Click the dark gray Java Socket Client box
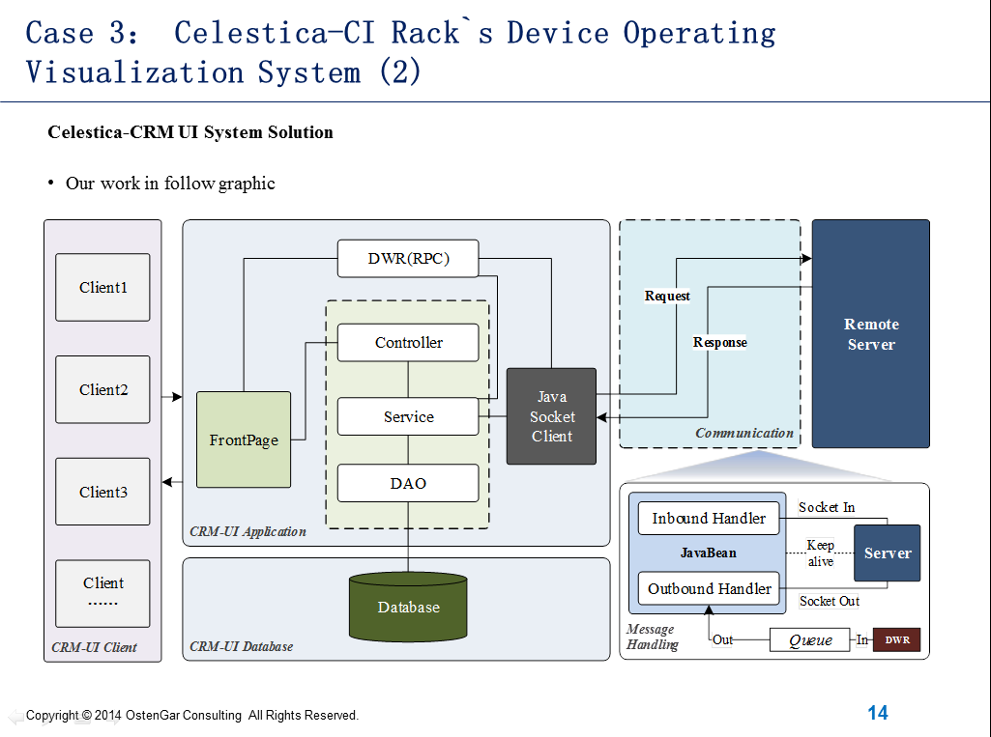991x737 pixels. (552, 416)
